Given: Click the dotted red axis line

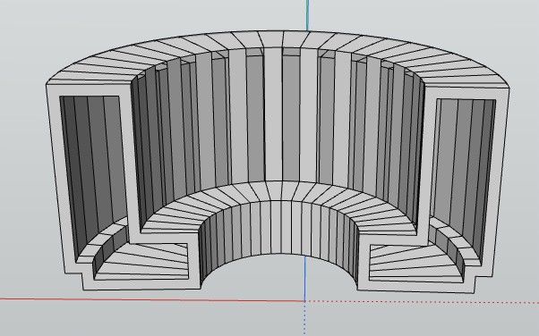Looking at the screenshot, I should pos(422,302).
